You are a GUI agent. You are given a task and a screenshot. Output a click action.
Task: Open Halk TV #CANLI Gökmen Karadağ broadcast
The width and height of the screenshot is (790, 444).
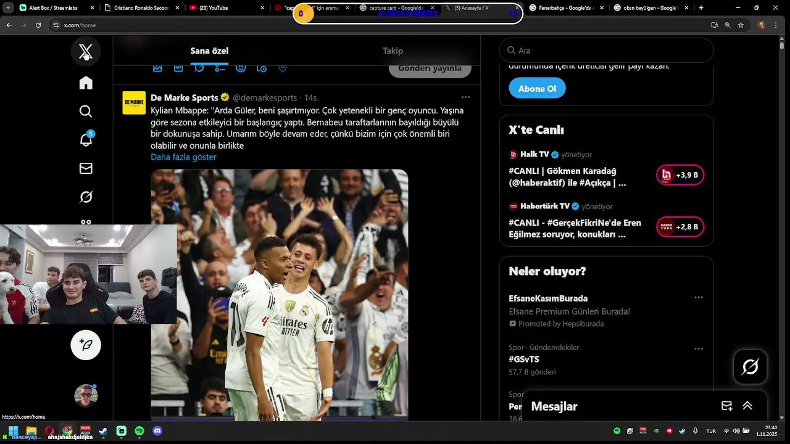(567, 177)
